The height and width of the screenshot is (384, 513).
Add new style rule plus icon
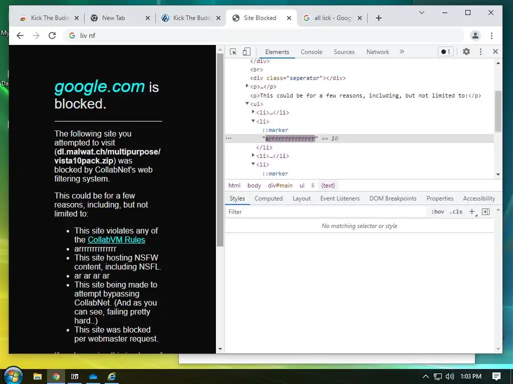tap(472, 211)
